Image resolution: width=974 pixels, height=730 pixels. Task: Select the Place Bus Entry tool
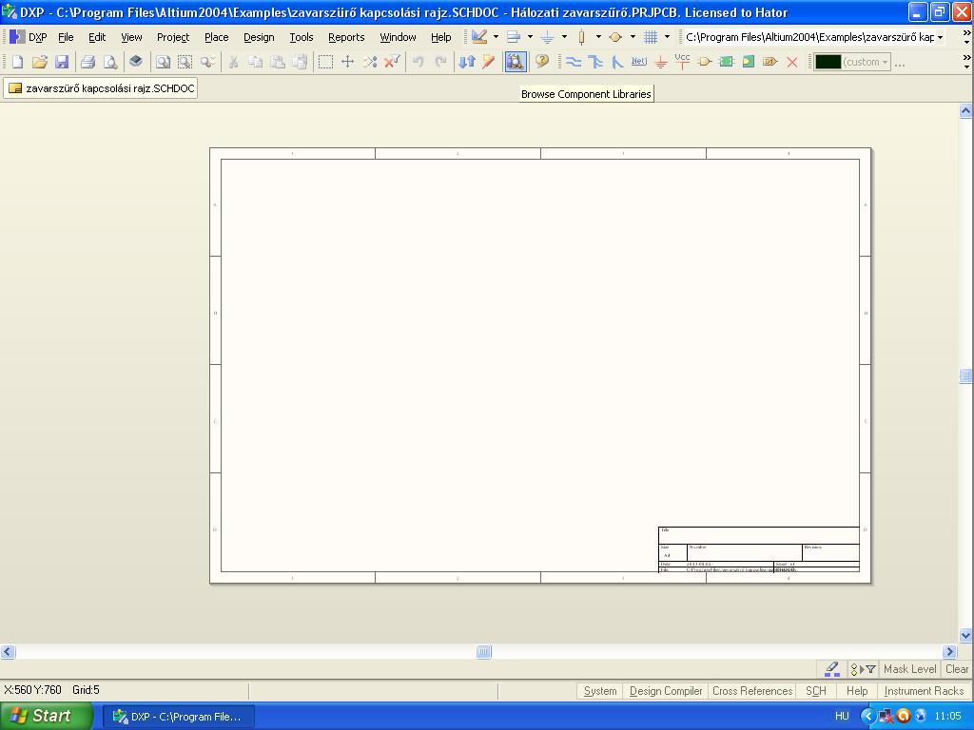pyautogui.click(x=616, y=62)
